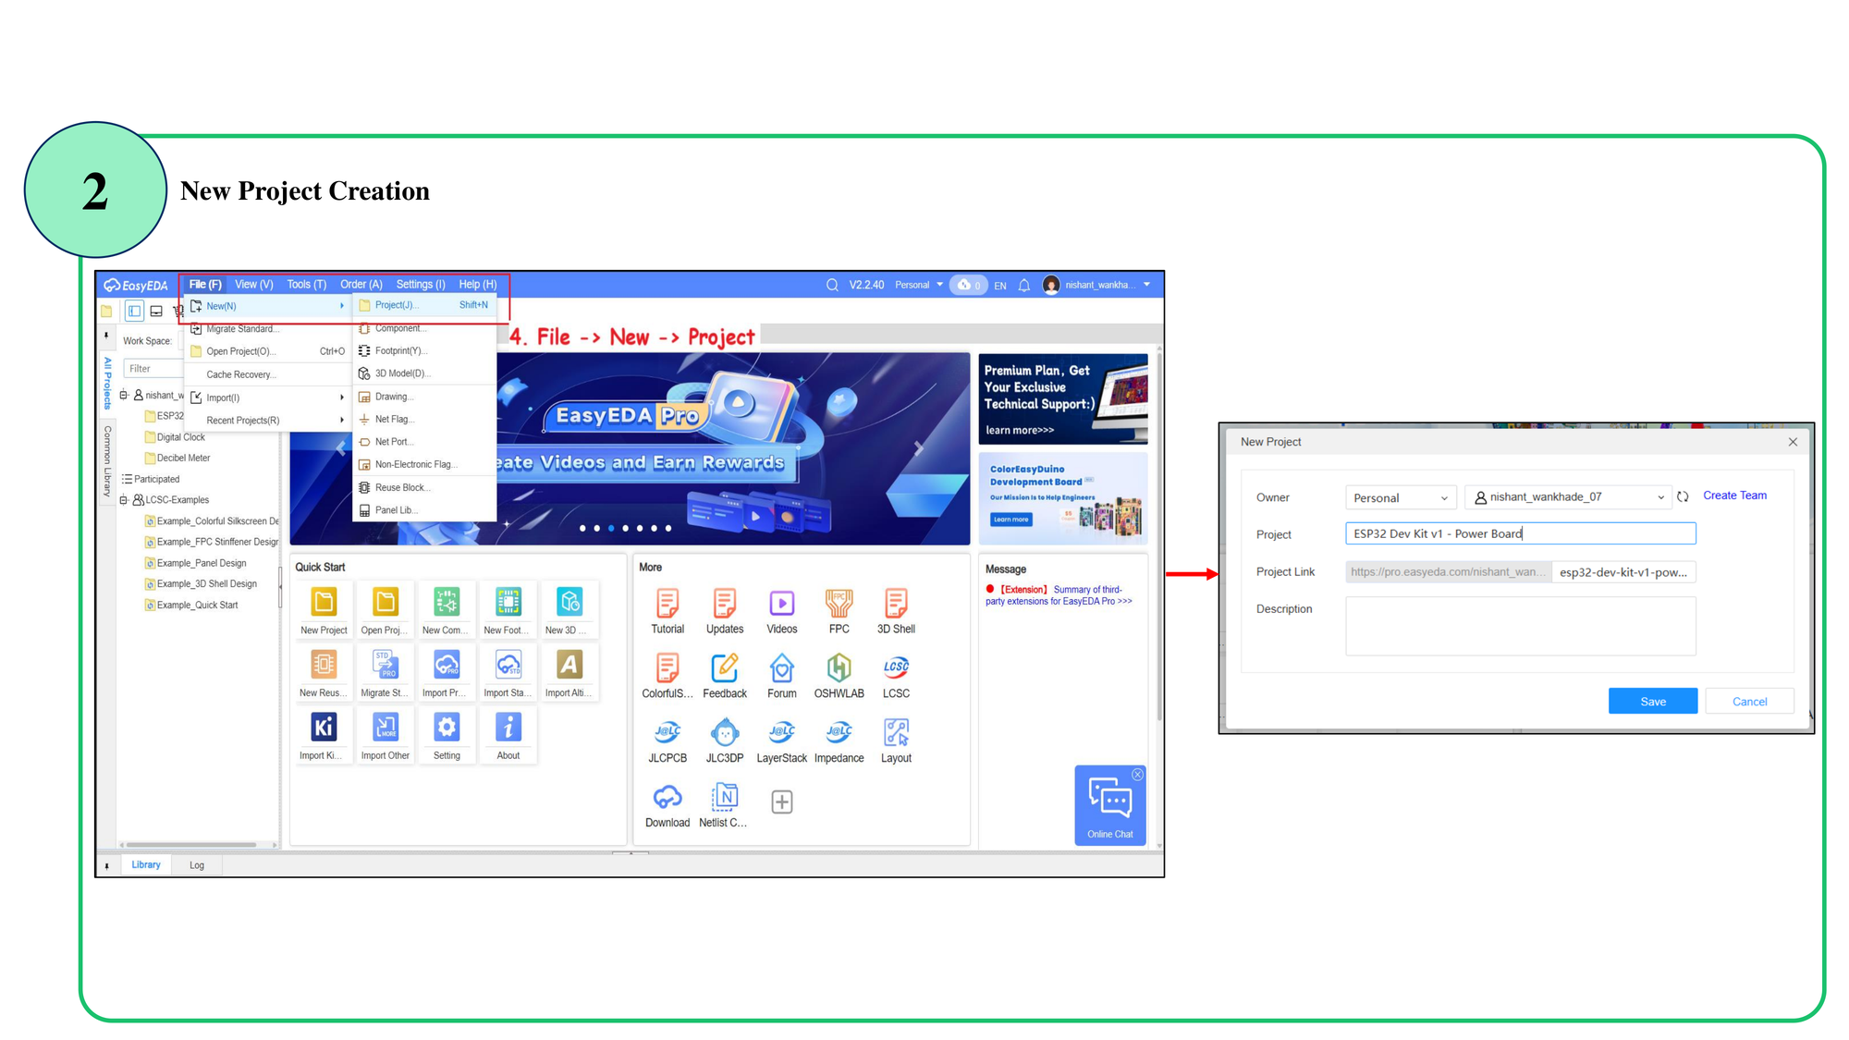Click the Feedback icon
Screen dimensions: 1849x1040
point(725,667)
